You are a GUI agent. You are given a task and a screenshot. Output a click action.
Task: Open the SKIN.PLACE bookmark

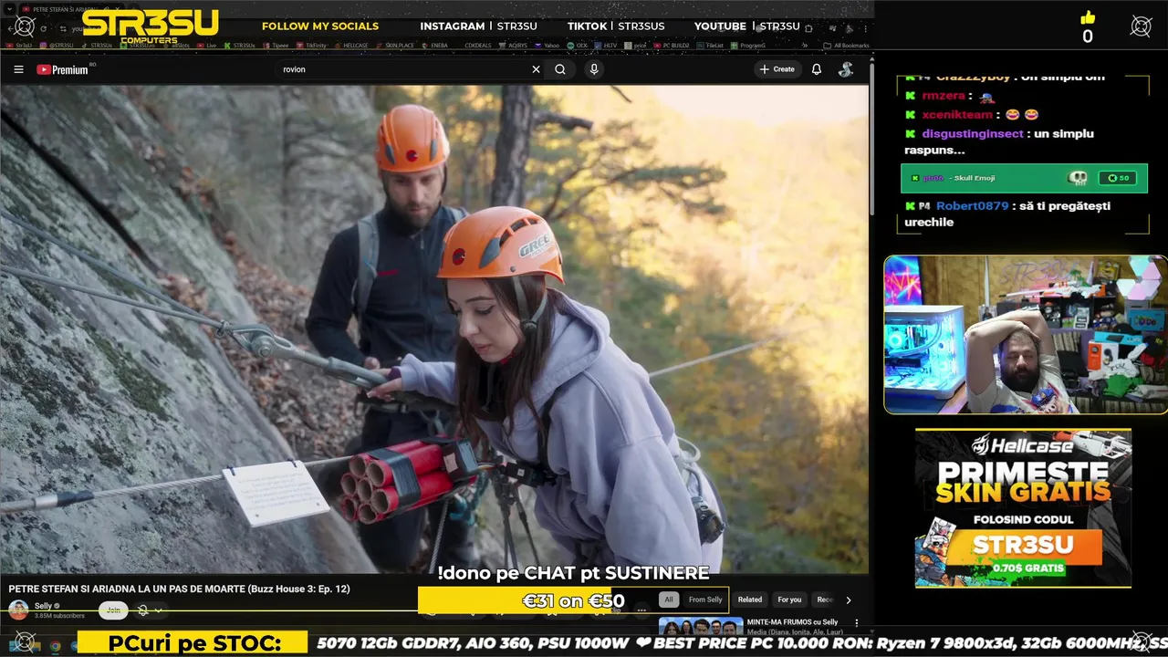393,46
